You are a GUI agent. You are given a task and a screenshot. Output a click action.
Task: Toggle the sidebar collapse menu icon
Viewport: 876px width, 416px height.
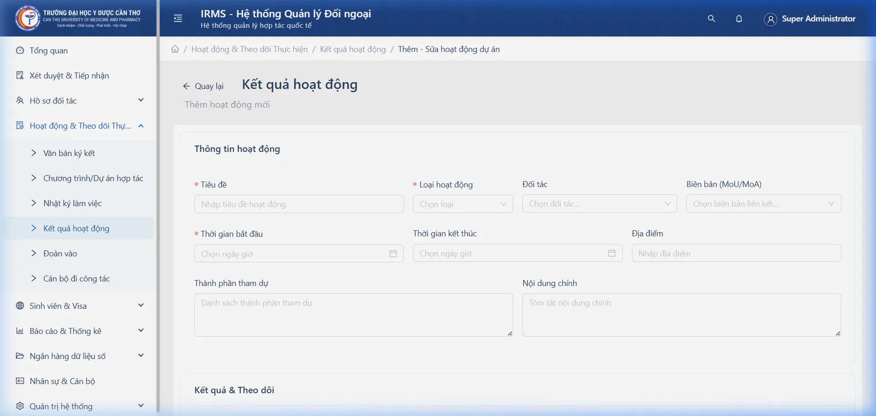[x=178, y=18]
